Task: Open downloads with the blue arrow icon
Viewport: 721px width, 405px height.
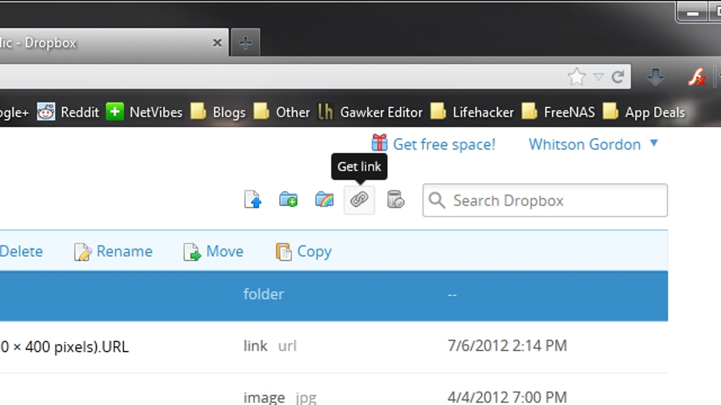Action: click(655, 77)
